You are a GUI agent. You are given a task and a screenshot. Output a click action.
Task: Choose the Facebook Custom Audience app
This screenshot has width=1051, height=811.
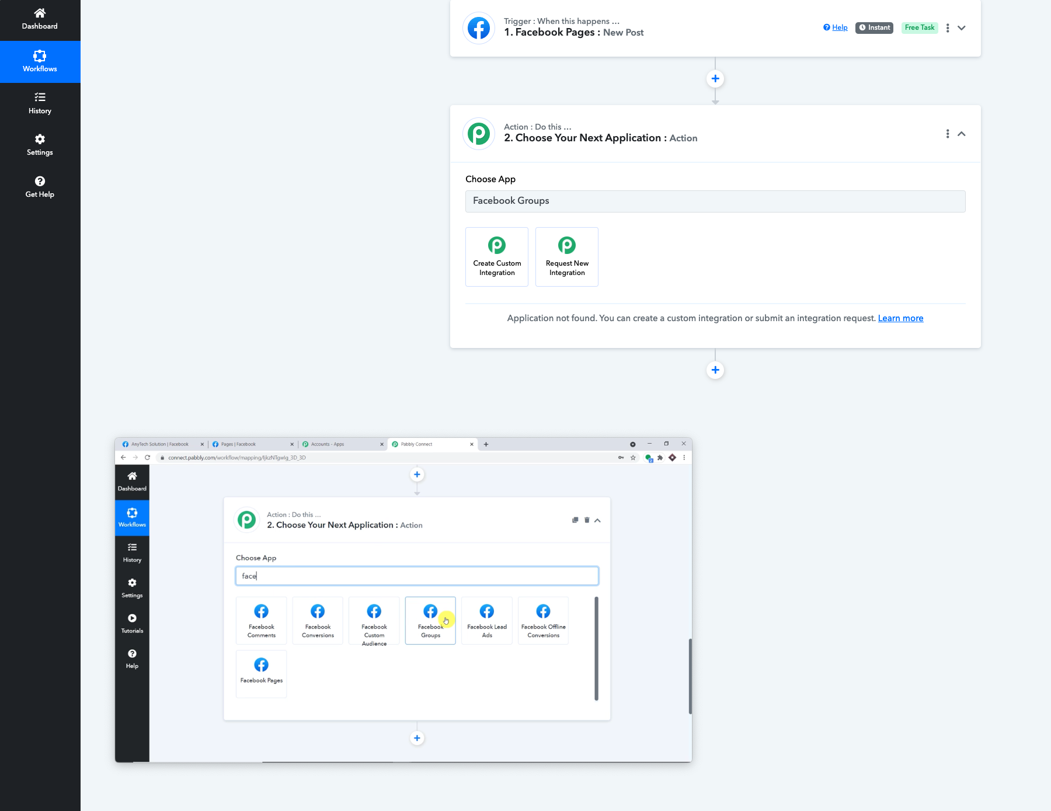pos(374,621)
